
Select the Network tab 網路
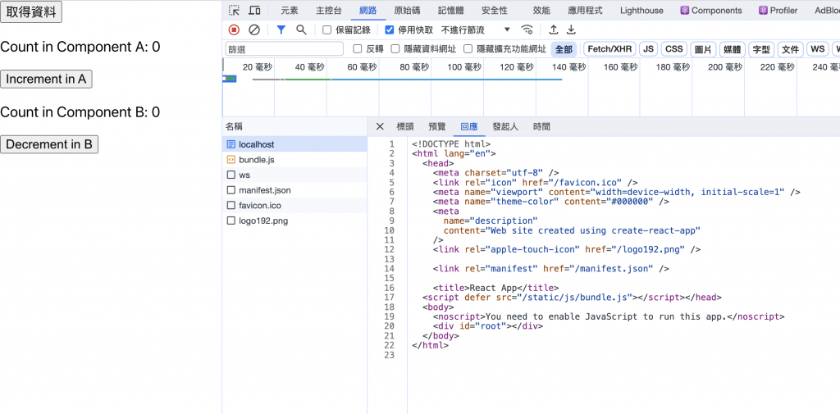click(368, 10)
